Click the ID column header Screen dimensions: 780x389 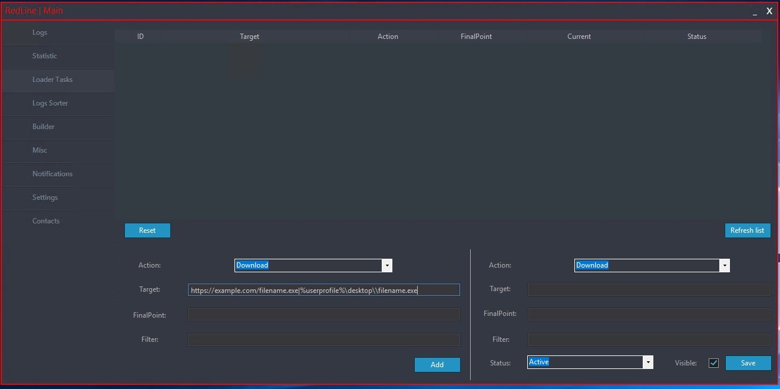[140, 37]
